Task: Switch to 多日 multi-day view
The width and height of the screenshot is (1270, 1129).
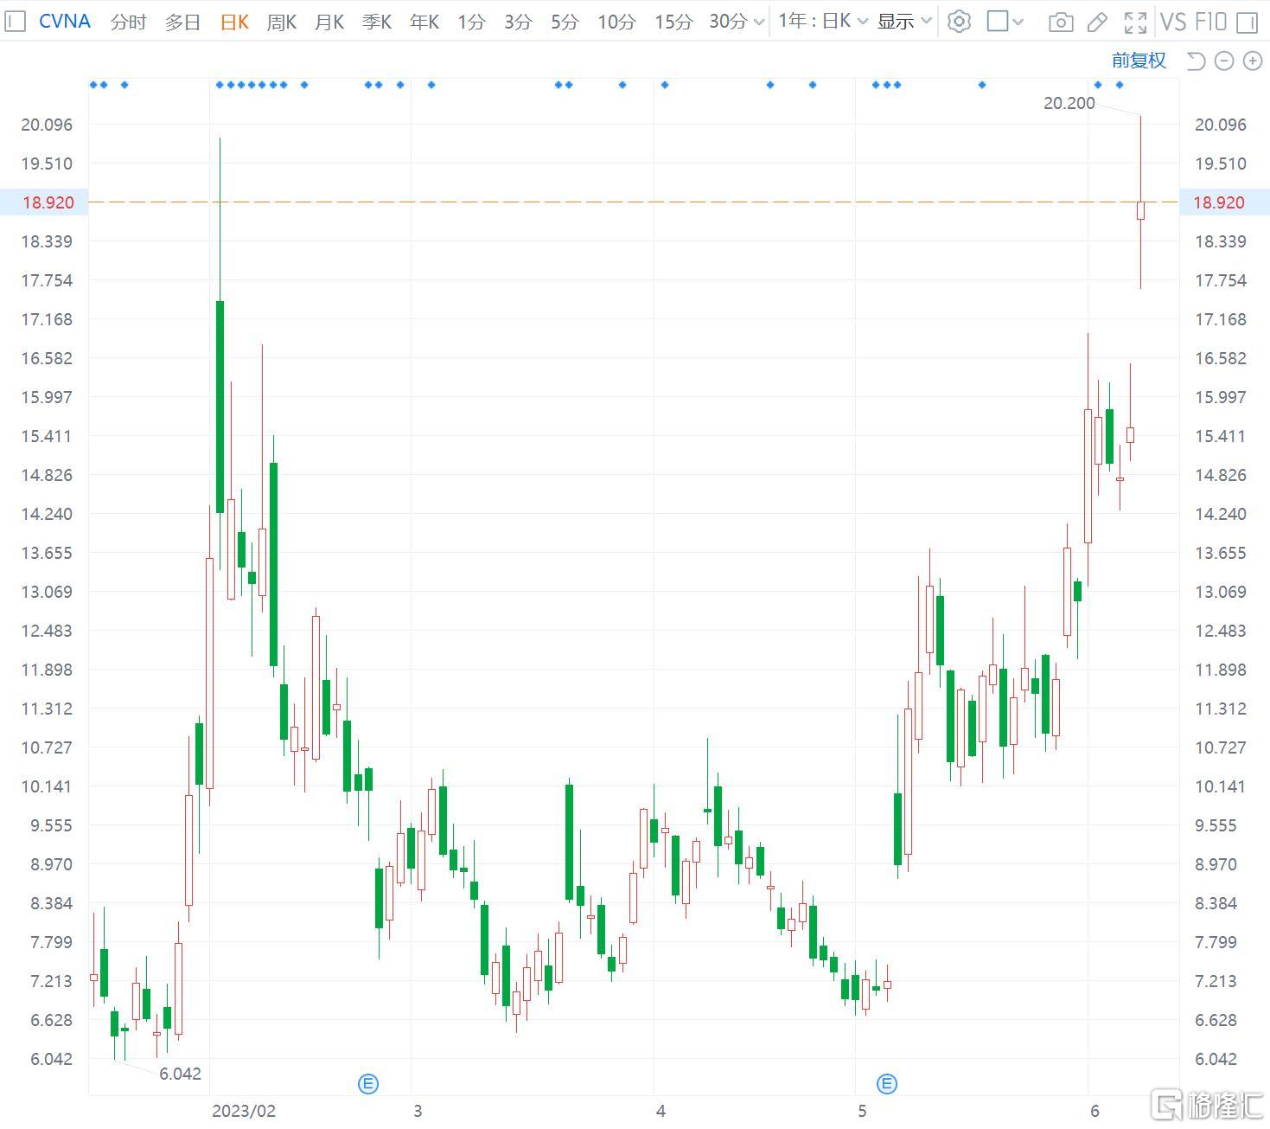Action: pyautogui.click(x=182, y=22)
